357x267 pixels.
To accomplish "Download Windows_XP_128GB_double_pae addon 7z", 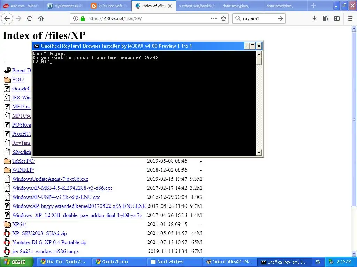I will click(x=77, y=215).
